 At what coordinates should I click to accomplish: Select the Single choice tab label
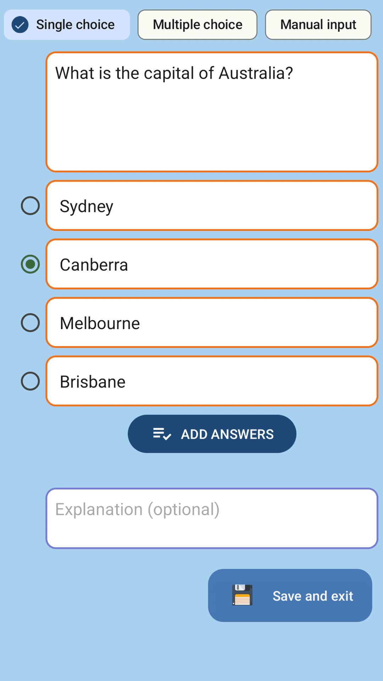click(x=75, y=25)
